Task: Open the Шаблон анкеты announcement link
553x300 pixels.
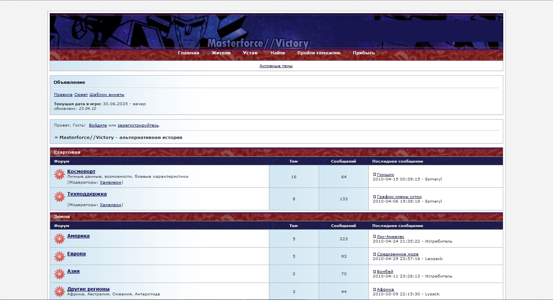Action: 107,95
